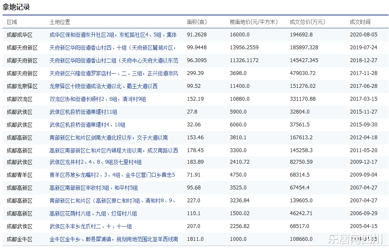Open link 高新区南部新区丰收村3组
The height and width of the screenshot is (252, 389).
(x=93, y=188)
